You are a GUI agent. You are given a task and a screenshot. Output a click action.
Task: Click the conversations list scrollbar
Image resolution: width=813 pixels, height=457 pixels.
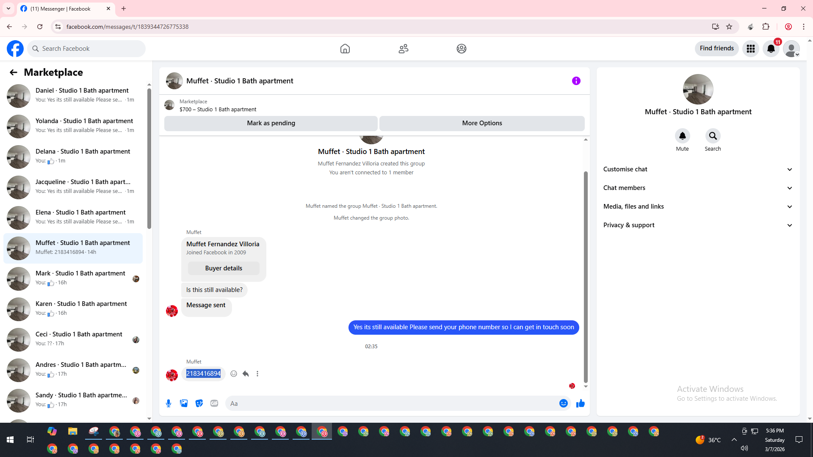(149, 159)
